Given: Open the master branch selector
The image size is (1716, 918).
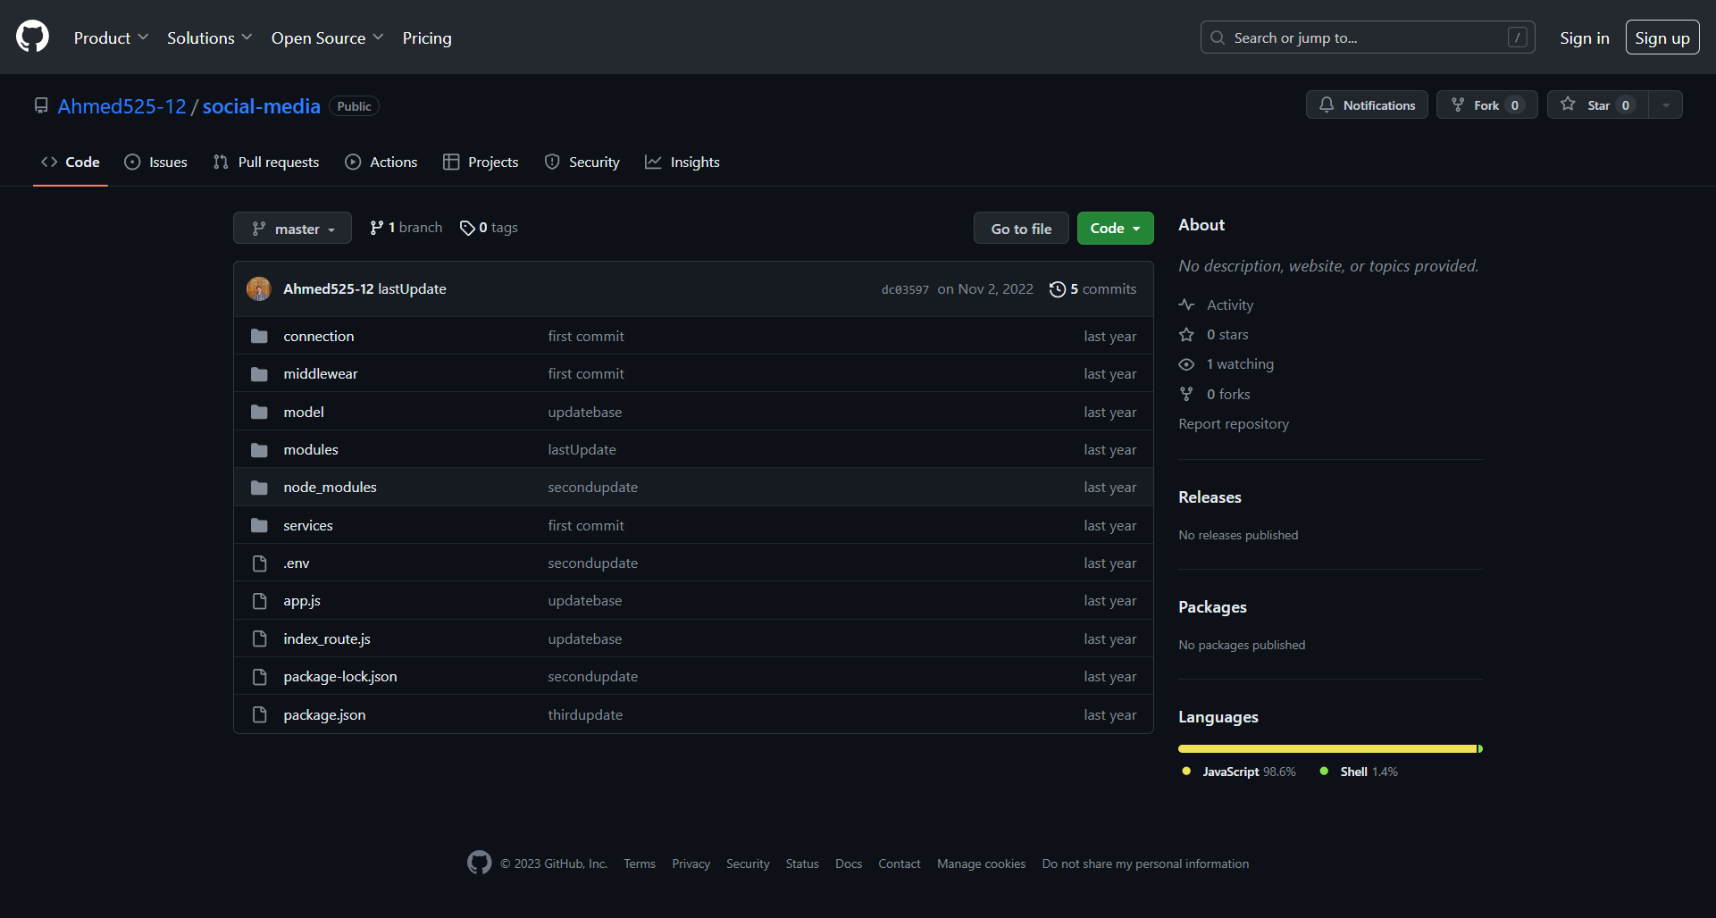Looking at the screenshot, I should pyautogui.click(x=292, y=229).
